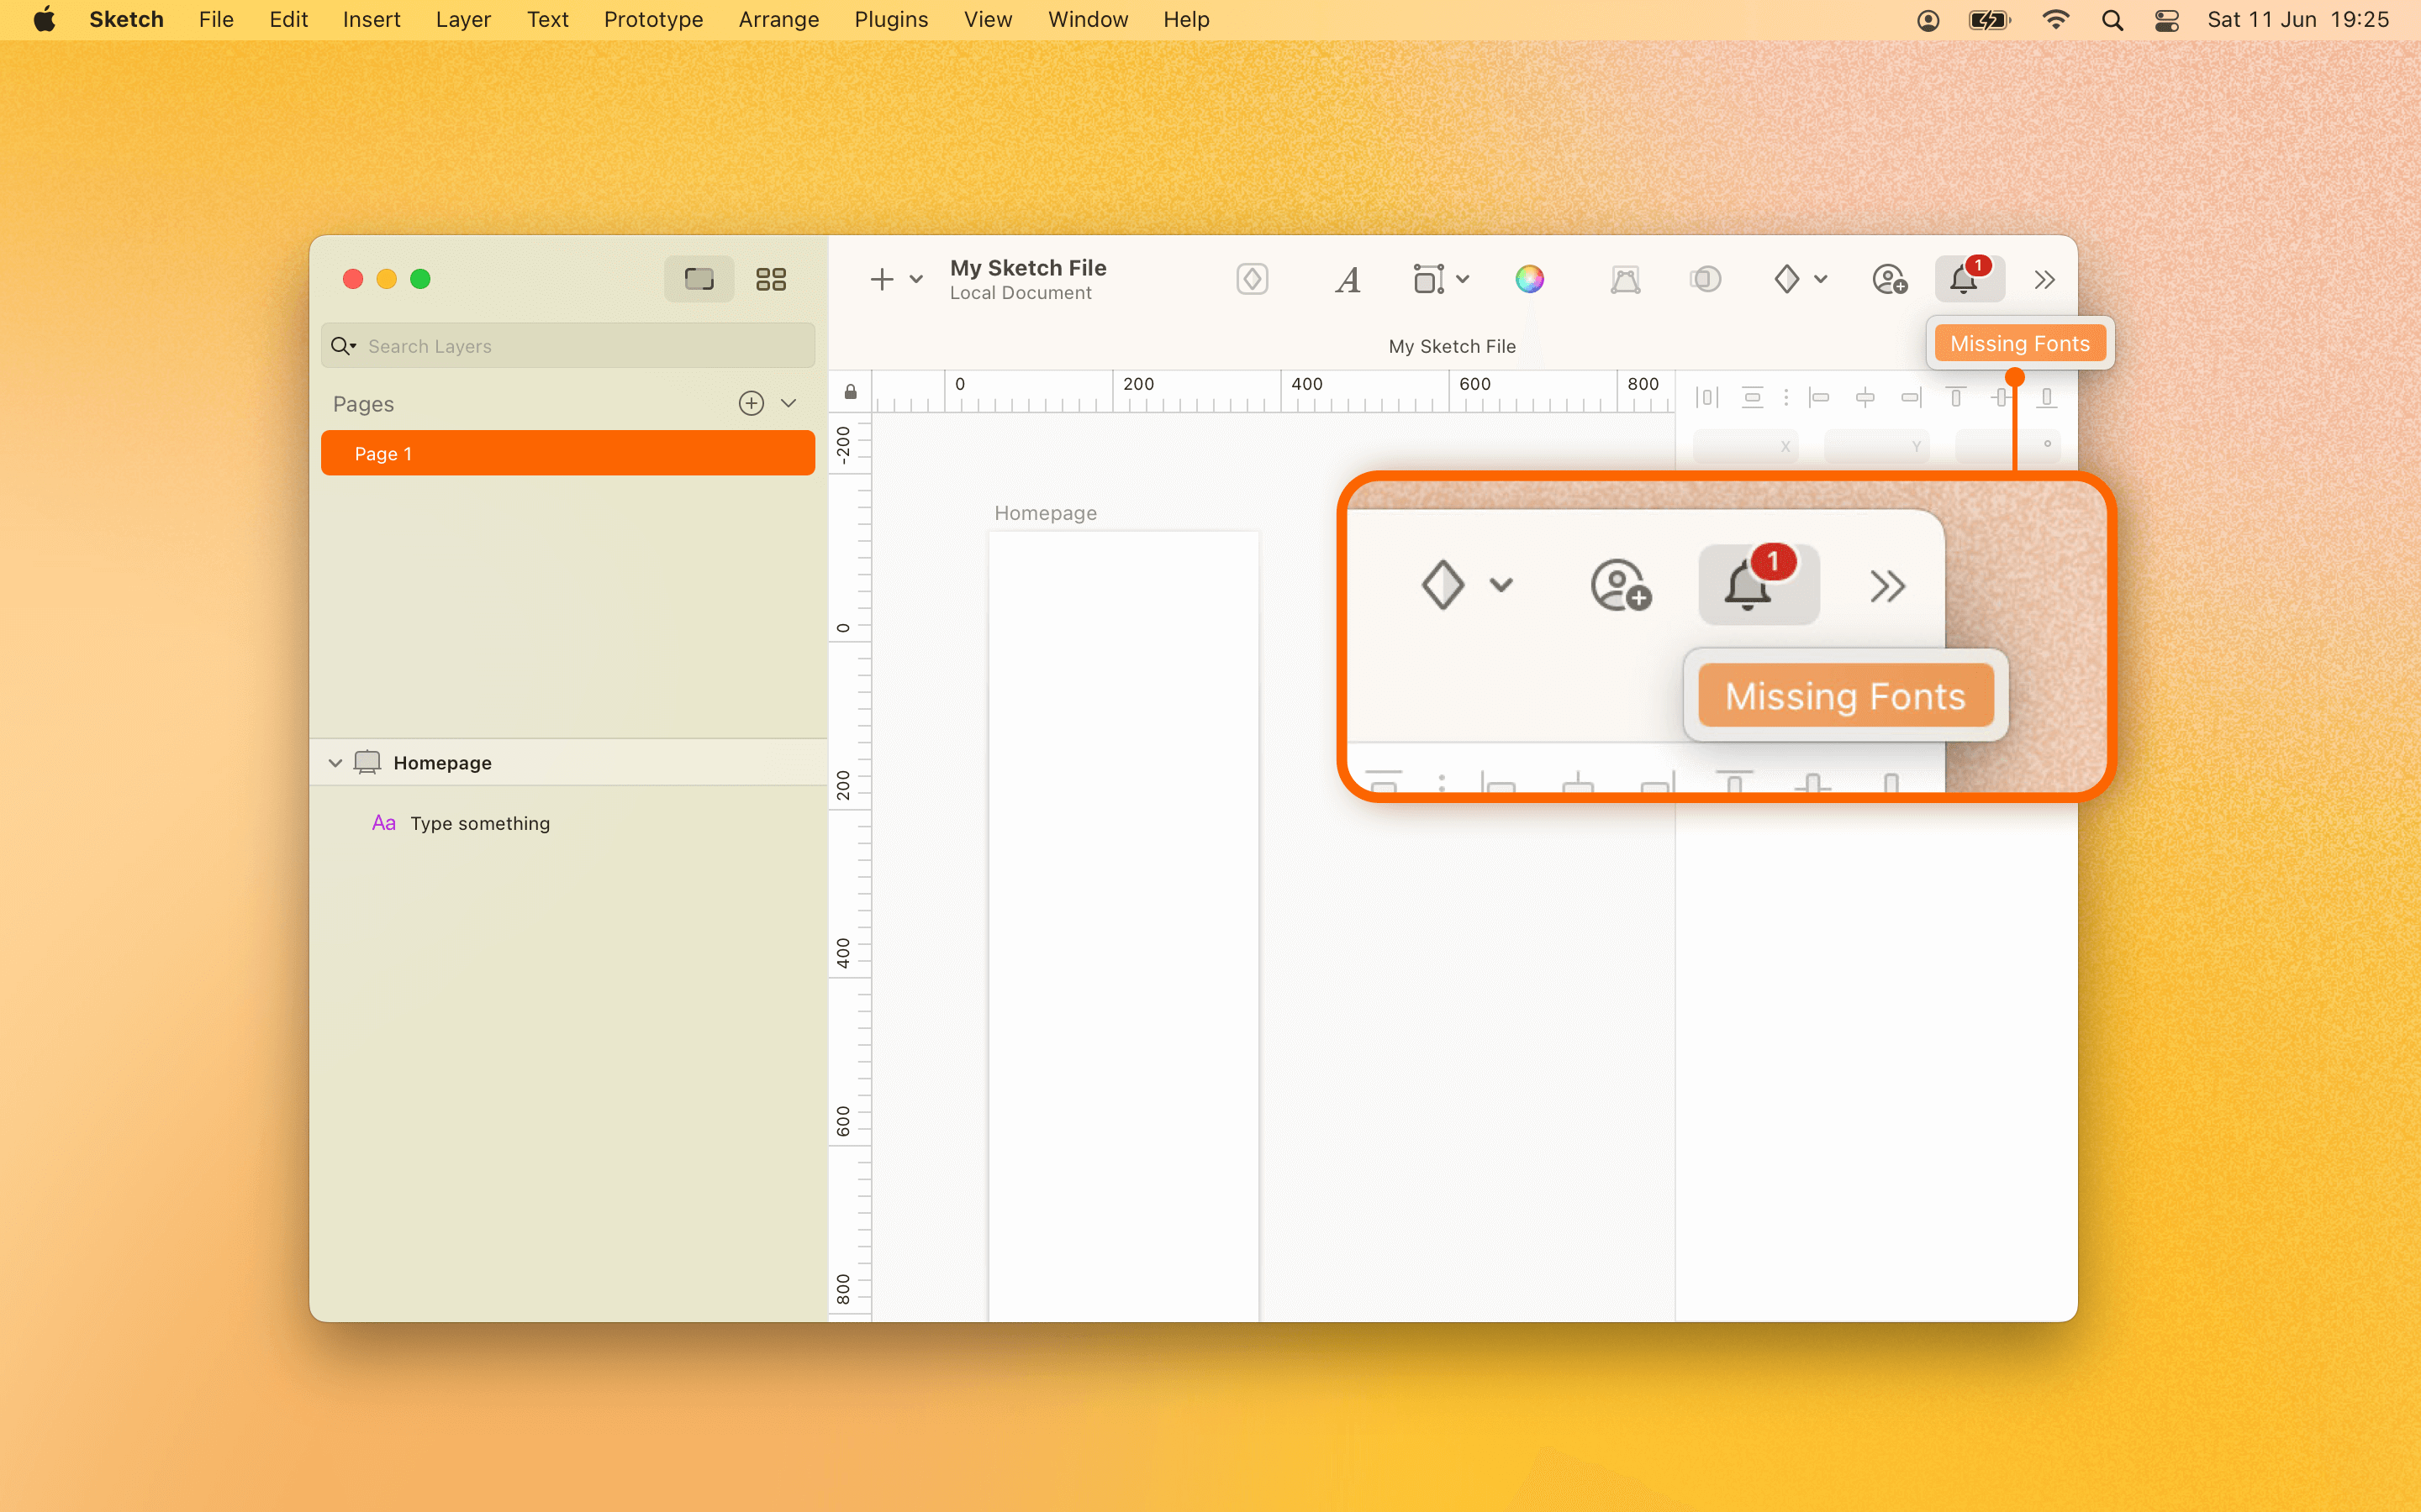The image size is (2421, 1512).
Task: Open the image/vector edit icon
Action: pyautogui.click(x=1624, y=279)
